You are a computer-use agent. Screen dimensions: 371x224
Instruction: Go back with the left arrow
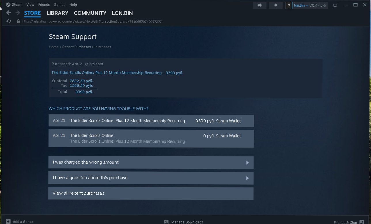(x=9, y=13)
